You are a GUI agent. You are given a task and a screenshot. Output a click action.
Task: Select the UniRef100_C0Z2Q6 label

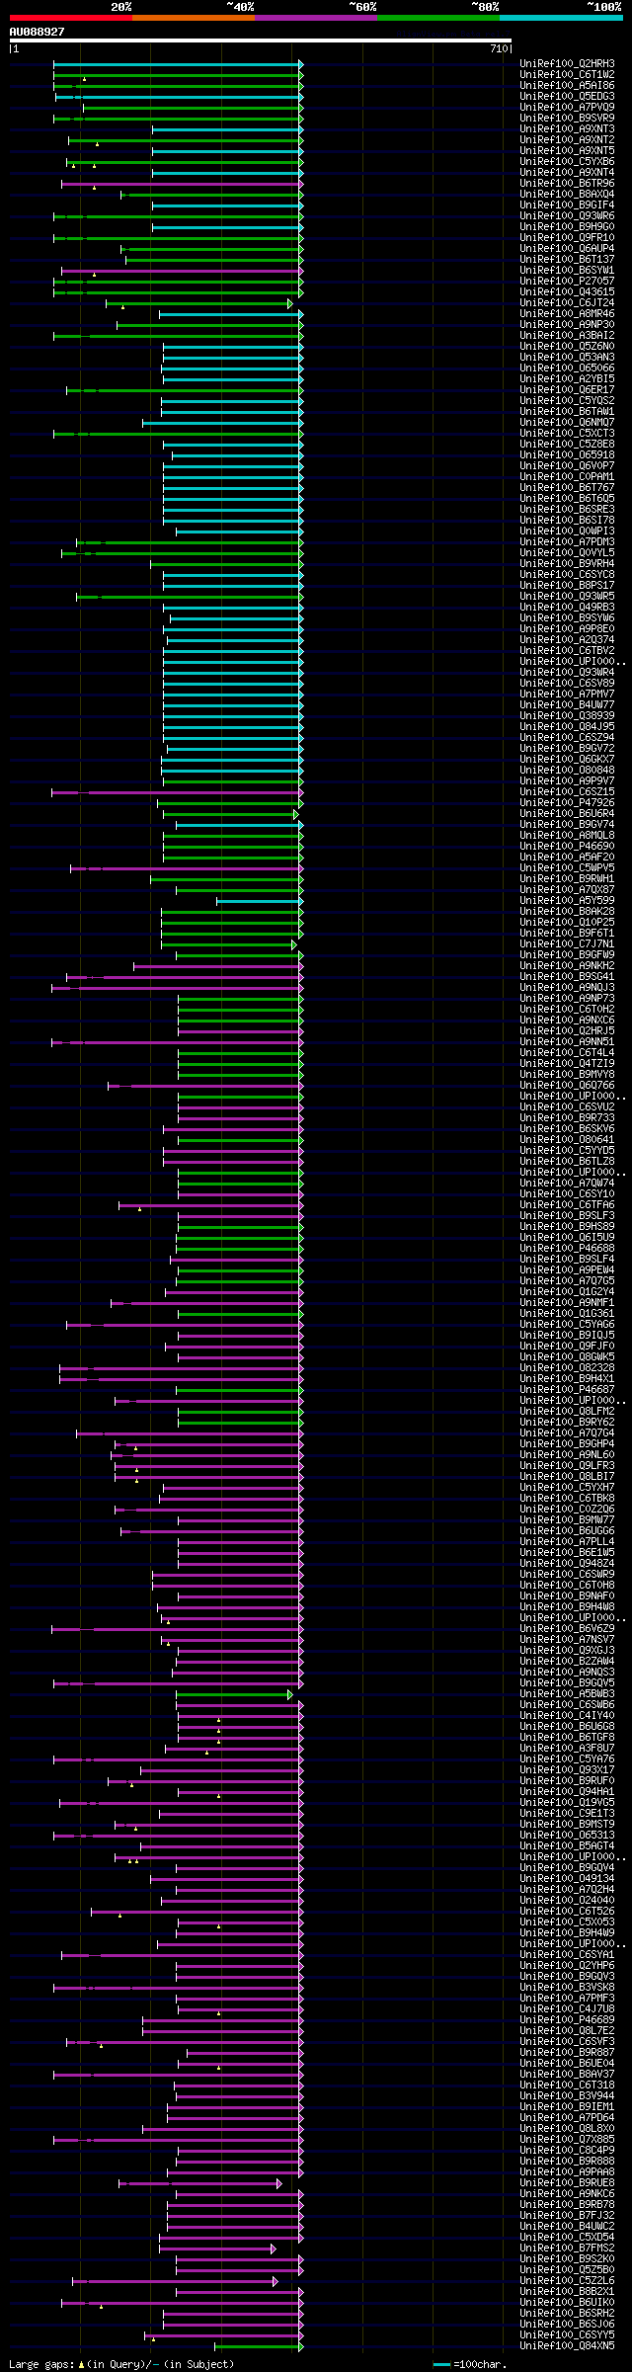coord(567,1510)
